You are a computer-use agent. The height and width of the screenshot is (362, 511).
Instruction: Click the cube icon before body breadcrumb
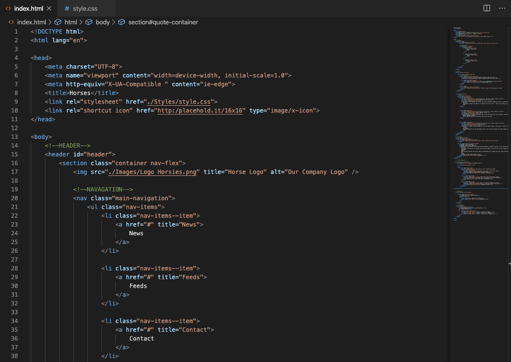point(89,22)
